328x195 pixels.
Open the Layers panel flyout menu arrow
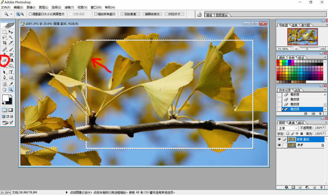pyautogui.click(x=326, y=122)
